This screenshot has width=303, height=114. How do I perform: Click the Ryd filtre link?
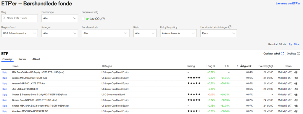[x=294, y=44]
